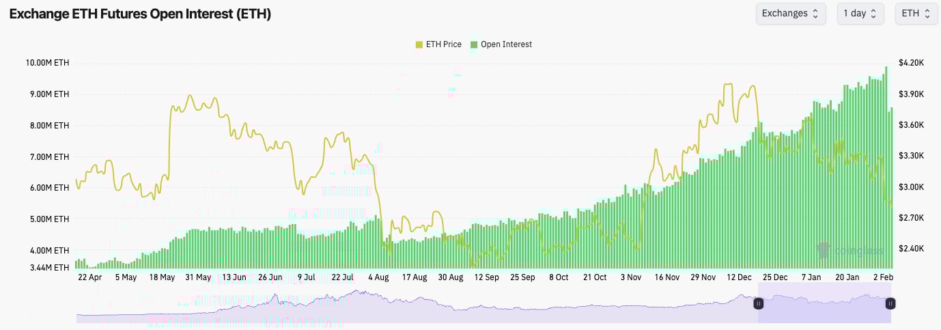Click the 21 Oct date label
Image resolution: width=941 pixels, height=330 pixels.
595,277
